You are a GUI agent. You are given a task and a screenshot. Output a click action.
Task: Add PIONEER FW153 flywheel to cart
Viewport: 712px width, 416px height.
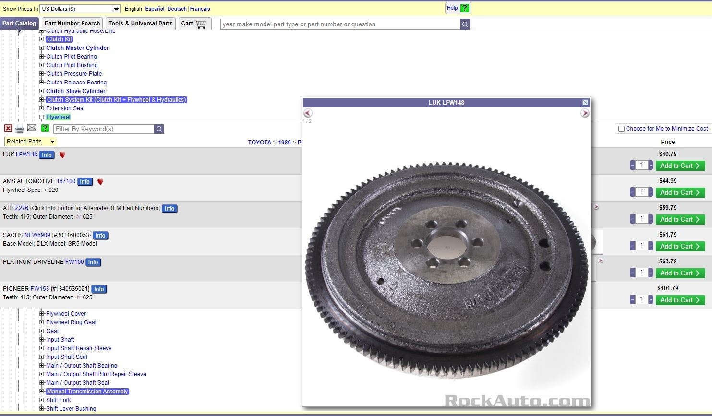680,300
